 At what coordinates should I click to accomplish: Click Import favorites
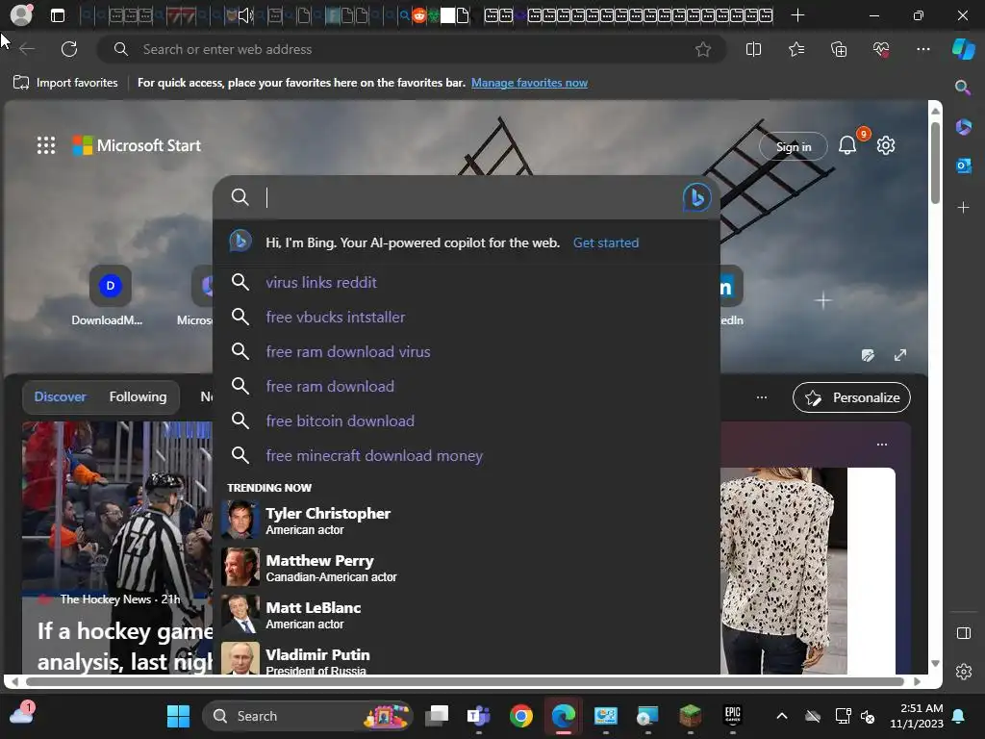[65, 83]
